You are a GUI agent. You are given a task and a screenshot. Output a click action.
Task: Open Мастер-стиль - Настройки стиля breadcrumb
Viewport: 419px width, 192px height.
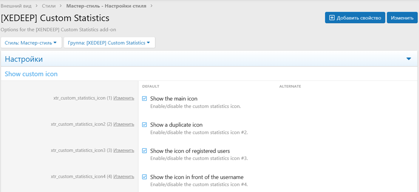pyautogui.click(x=106, y=6)
